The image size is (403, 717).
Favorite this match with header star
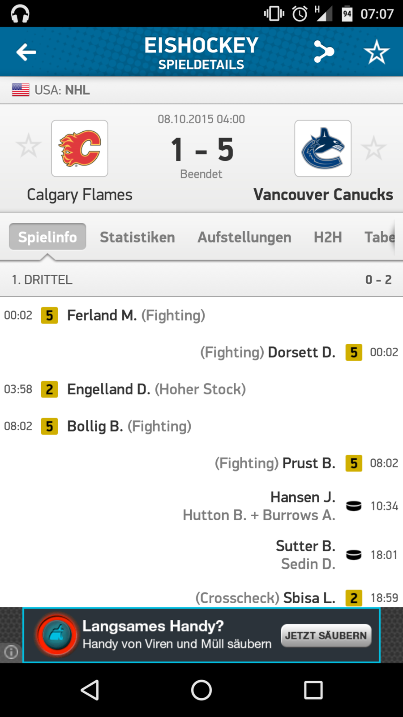pyautogui.click(x=377, y=52)
